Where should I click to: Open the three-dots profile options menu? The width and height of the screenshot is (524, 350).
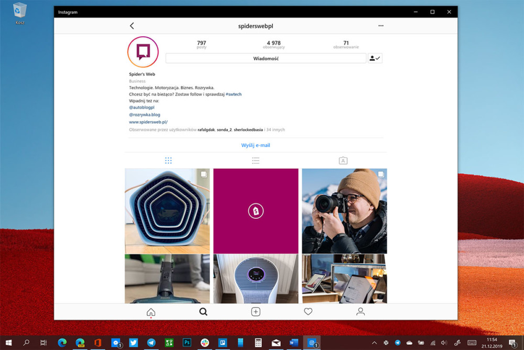[x=380, y=26]
